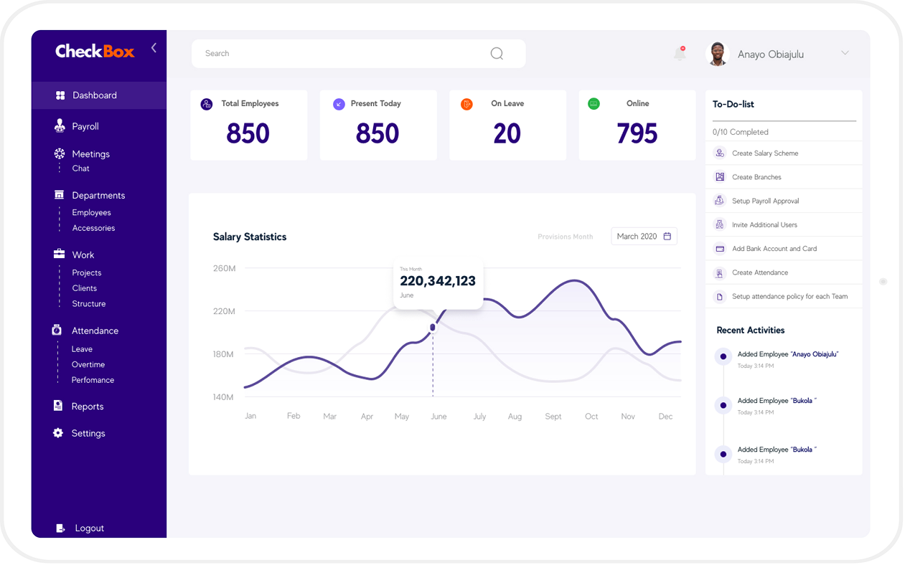Click the On Leave orange icon
905x565 pixels.
pyautogui.click(x=466, y=104)
